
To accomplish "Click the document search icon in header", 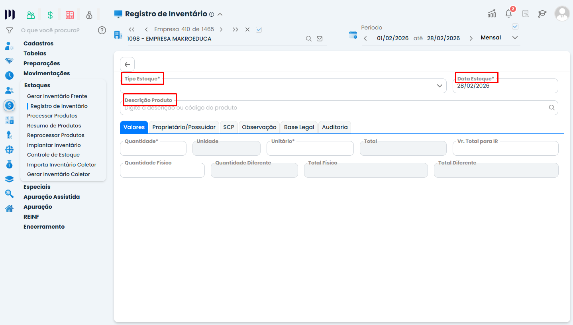I will (526, 14).
